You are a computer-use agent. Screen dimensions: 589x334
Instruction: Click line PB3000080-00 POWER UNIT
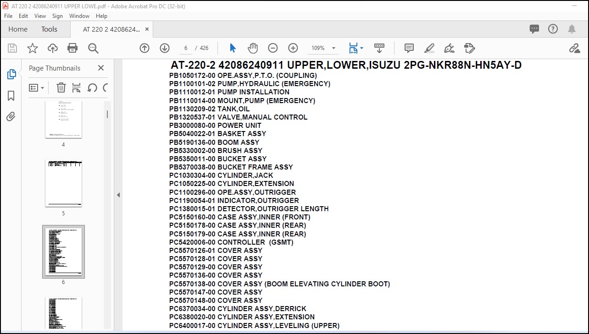pyautogui.click(x=215, y=125)
